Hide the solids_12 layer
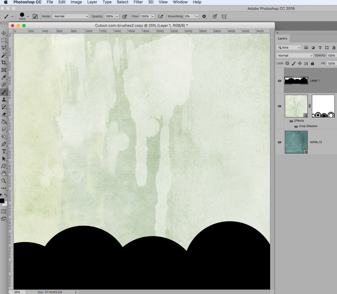This screenshot has height=294, width=337. (x=279, y=142)
